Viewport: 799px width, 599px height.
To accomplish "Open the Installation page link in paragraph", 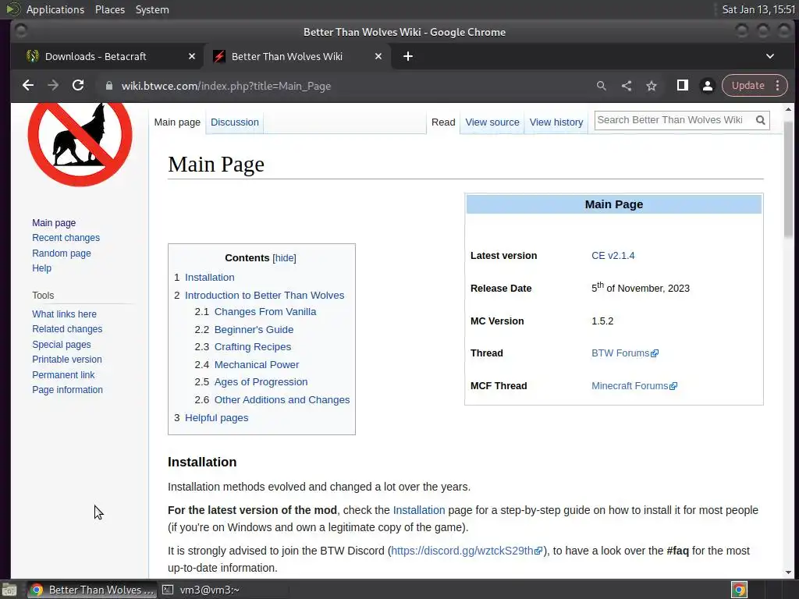I will click(x=419, y=510).
